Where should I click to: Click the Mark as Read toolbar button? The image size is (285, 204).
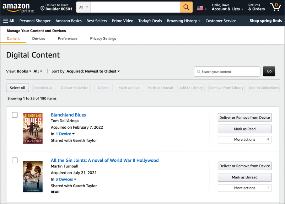pyautogui.click(x=130, y=88)
